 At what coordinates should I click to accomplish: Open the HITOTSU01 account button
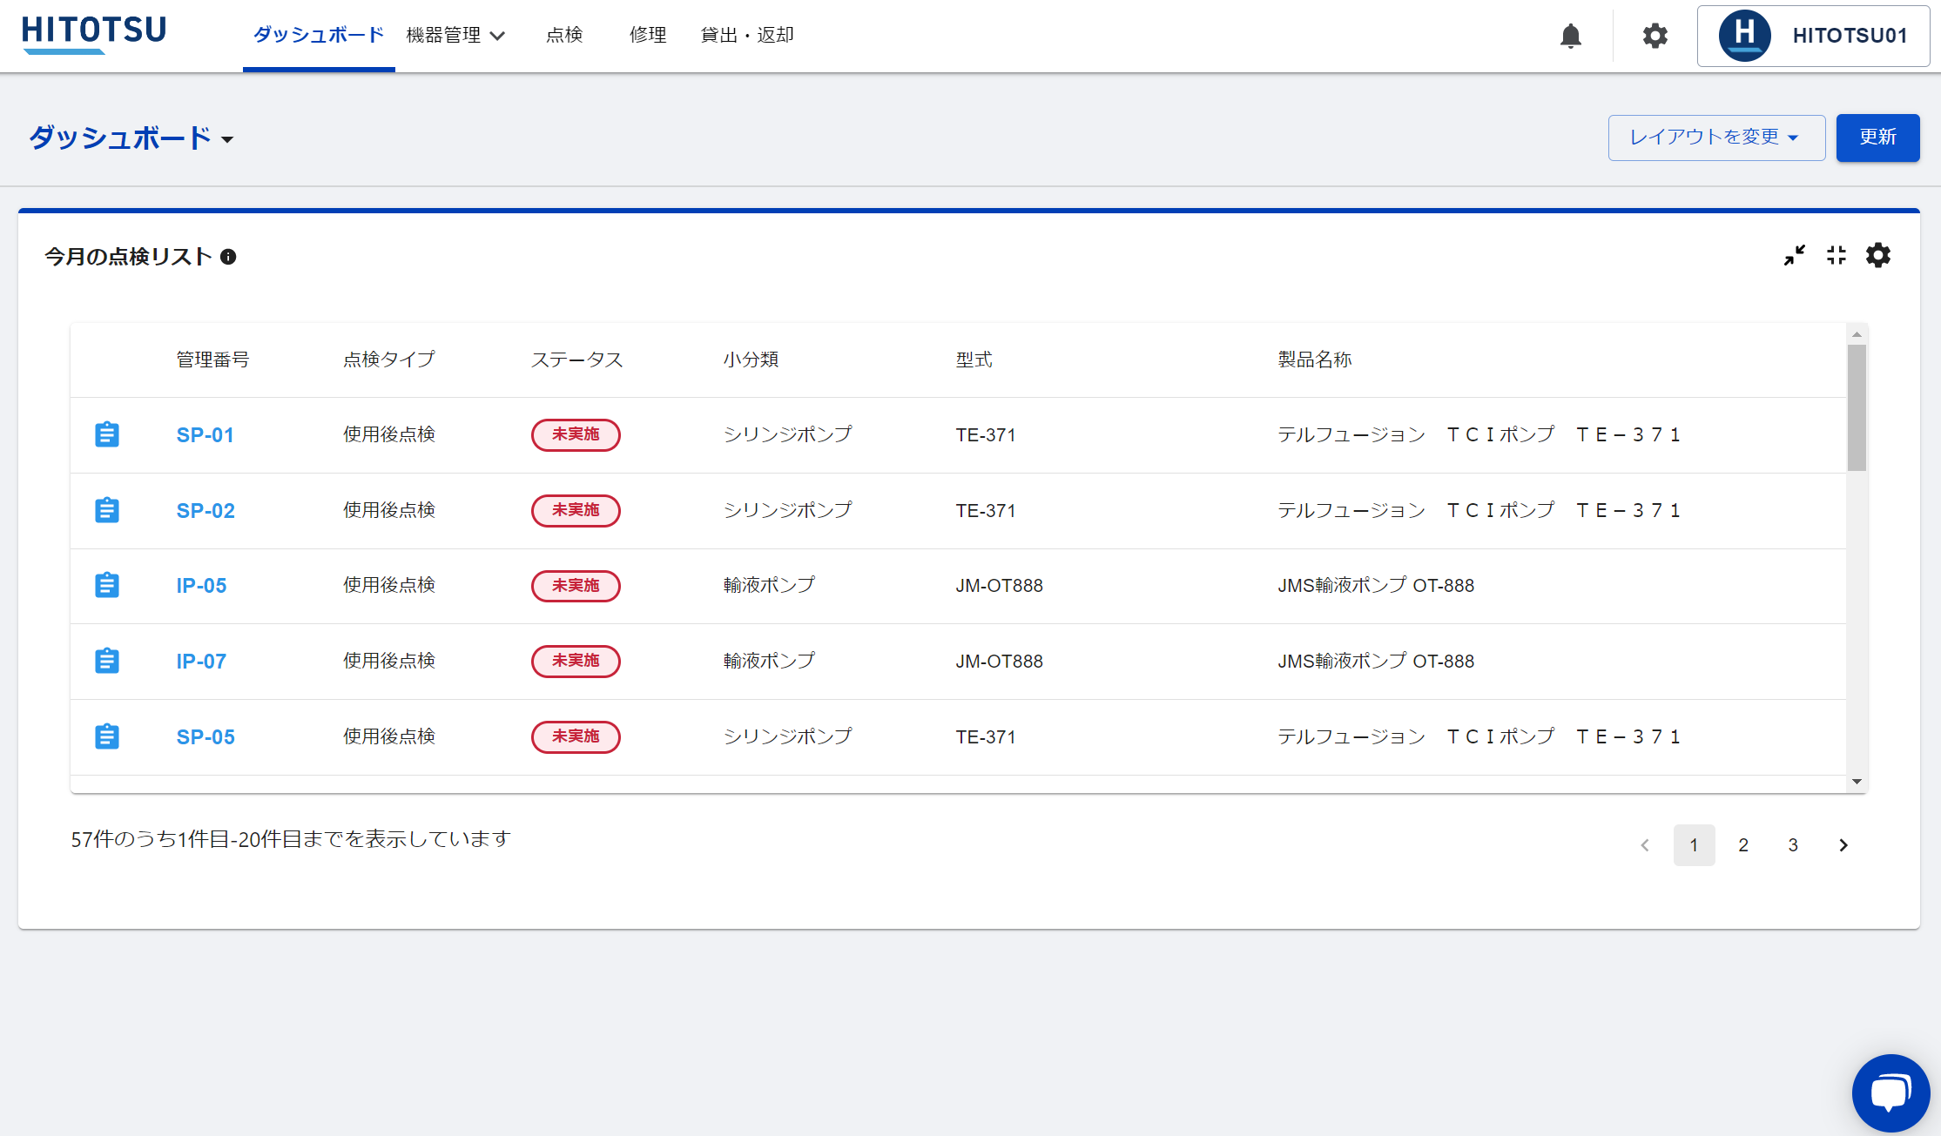click(x=1813, y=36)
